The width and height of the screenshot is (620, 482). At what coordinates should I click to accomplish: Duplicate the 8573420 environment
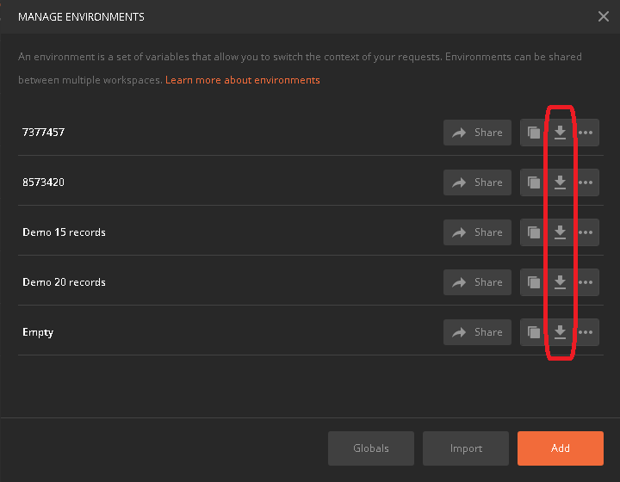click(534, 182)
